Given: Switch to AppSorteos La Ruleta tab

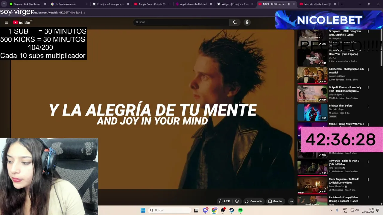Looking at the screenshot, I should [194, 4].
